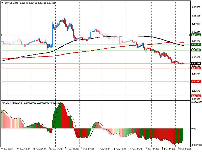Click the MACD 0.00 zero level label
Screen dimensions: 202x152
click(x=193, y=129)
